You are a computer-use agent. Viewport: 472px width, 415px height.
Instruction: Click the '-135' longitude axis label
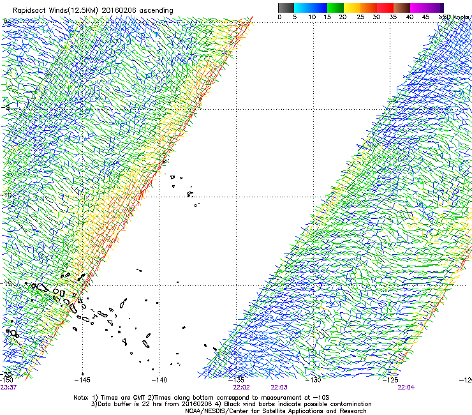(236, 380)
